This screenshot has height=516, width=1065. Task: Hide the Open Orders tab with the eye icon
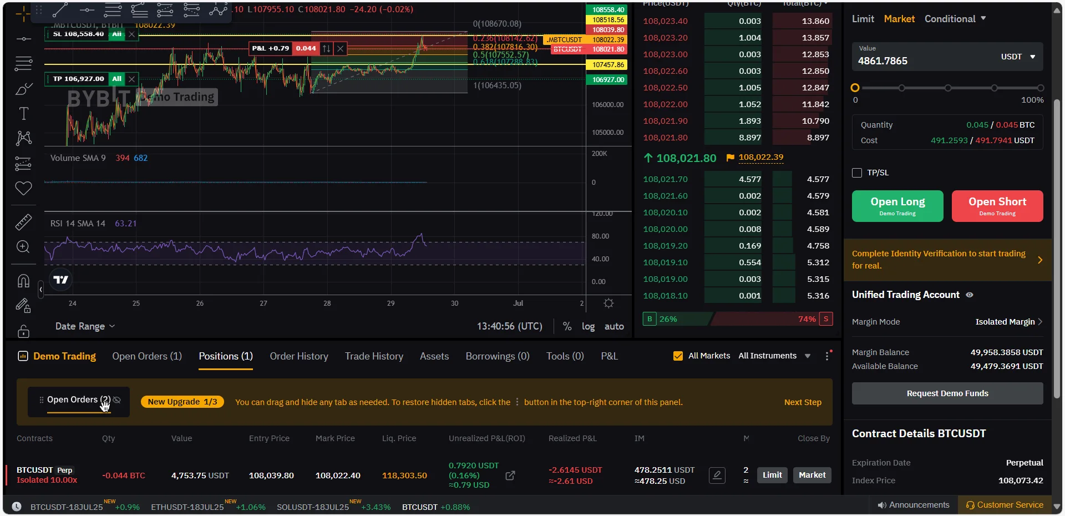tap(116, 399)
